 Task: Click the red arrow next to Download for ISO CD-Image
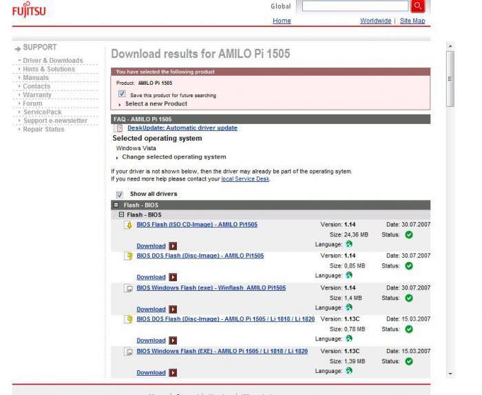pyautogui.click(x=173, y=246)
